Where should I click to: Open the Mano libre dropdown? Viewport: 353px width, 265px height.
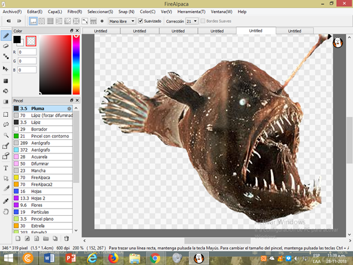[122, 21]
